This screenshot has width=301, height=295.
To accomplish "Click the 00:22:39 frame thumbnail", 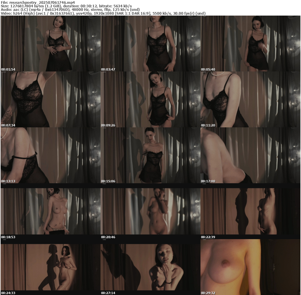I will 250,211.
